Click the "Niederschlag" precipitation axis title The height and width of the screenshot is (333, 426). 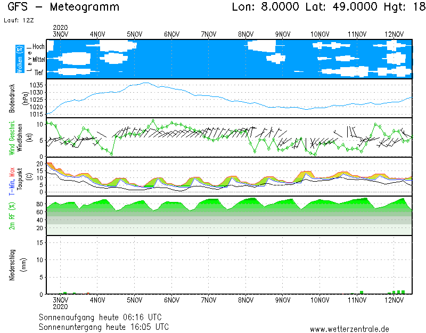[12, 265]
